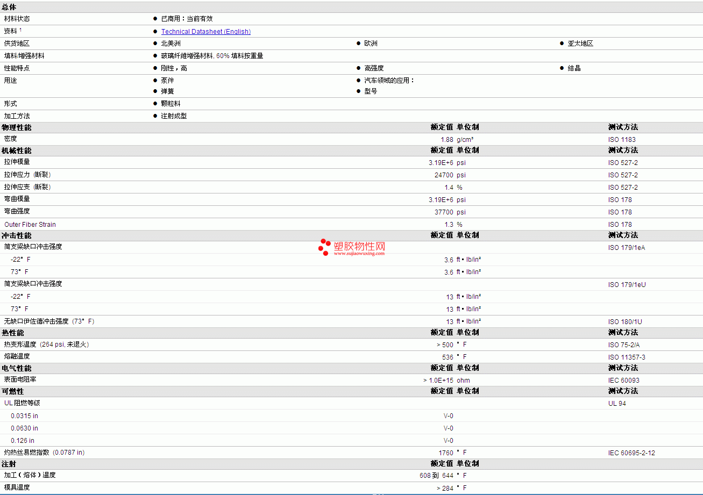The height and width of the screenshot is (495, 703).
Task: Click the 可燃性 section header
Action: tap(13, 392)
